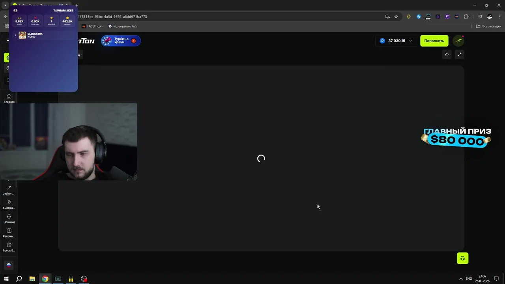Open a new Chrome tab

coord(77,5)
